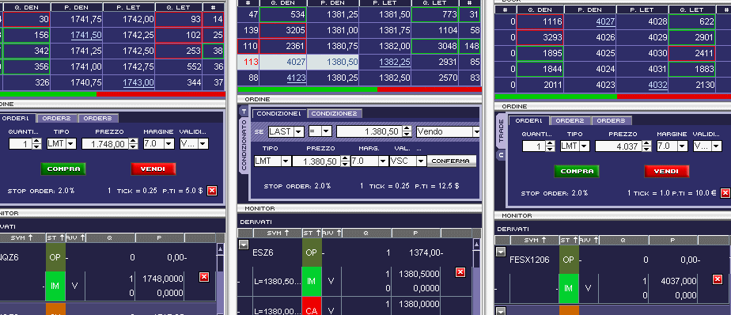This screenshot has height=315, width=731.
Task: Cancel the ESZ6 1380,5000 order row
Action: coord(460,272)
